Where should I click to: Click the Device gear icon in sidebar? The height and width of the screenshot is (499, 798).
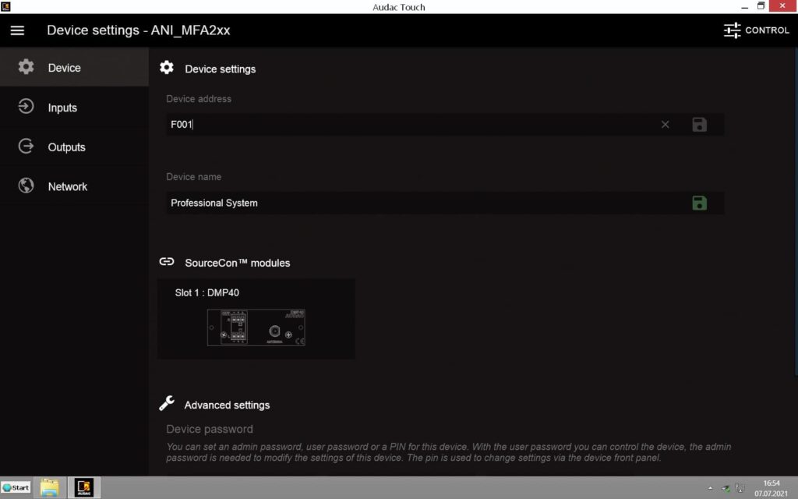coord(26,67)
